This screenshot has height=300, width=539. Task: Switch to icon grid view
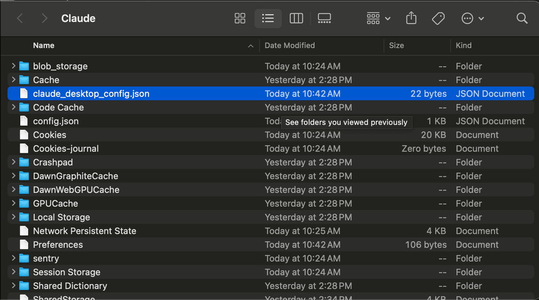tap(240, 18)
